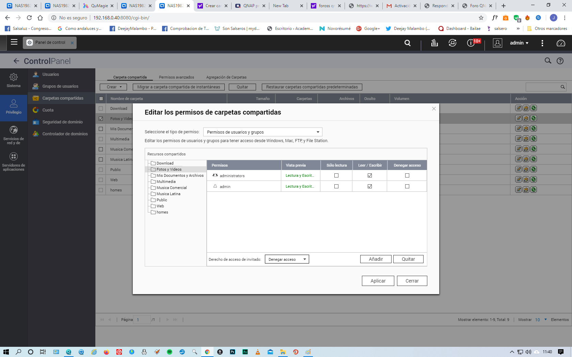Screen dimensions: 572x357
Task: Go back with the ControlPanel arrow
Action: [16, 61]
